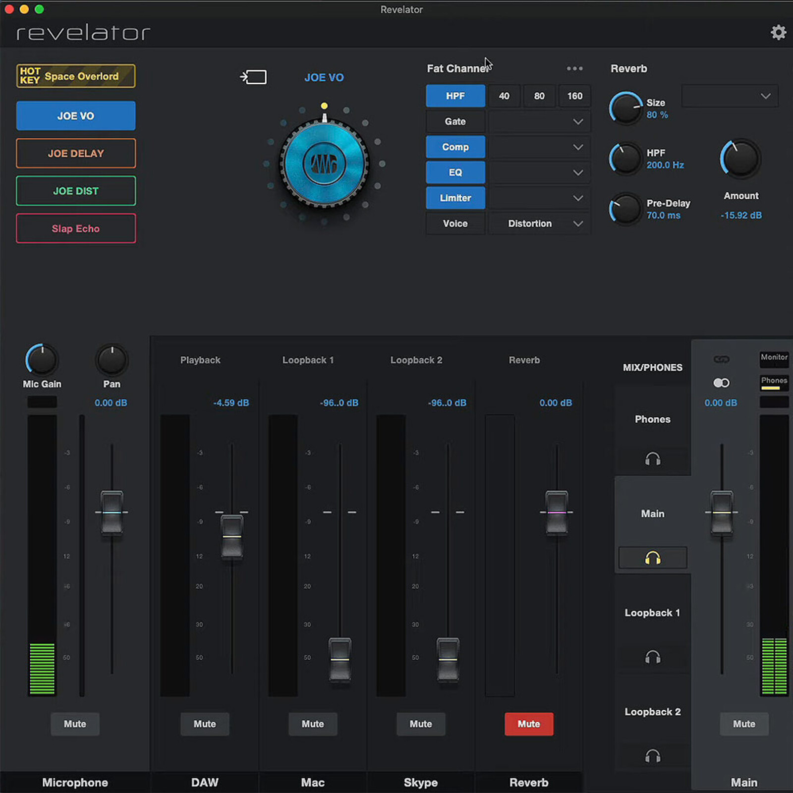The width and height of the screenshot is (793, 793).
Task: Set HPF frequency to 160
Action: (x=574, y=96)
